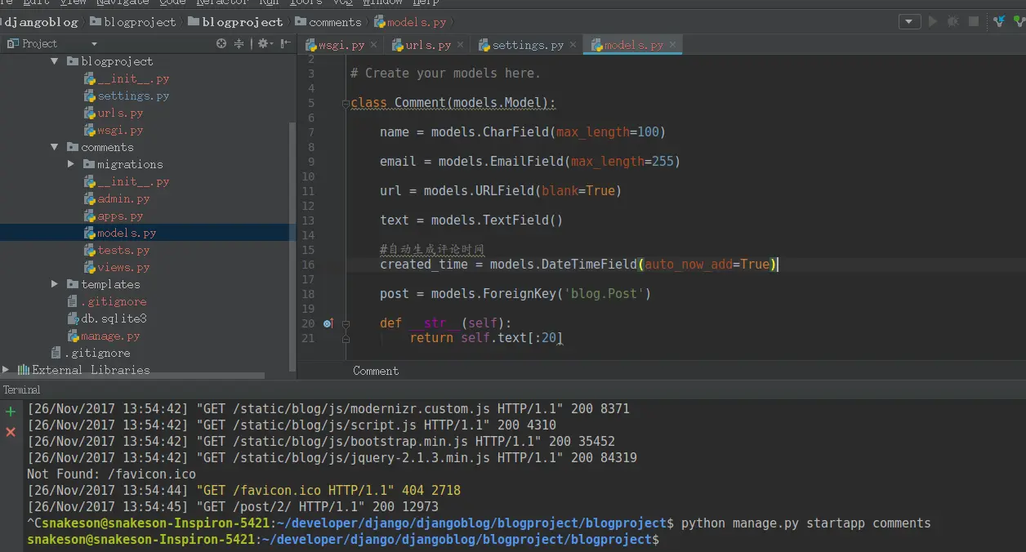Select settings.py in the project tree
Image resolution: width=1026 pixels, height=552 pixels.
[x=133, y=96]
